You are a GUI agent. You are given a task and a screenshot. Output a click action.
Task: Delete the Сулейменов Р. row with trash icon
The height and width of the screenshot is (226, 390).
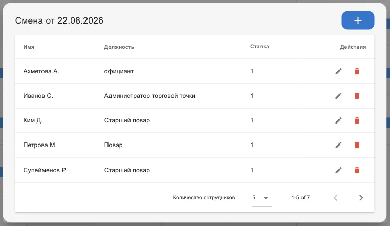[357, 170]
